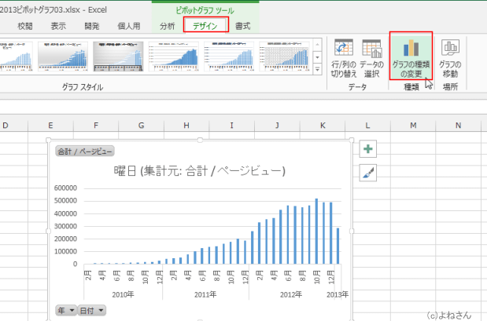Select column header M
The height and width of the screenshot is (321, 487).
pos(413,126)
